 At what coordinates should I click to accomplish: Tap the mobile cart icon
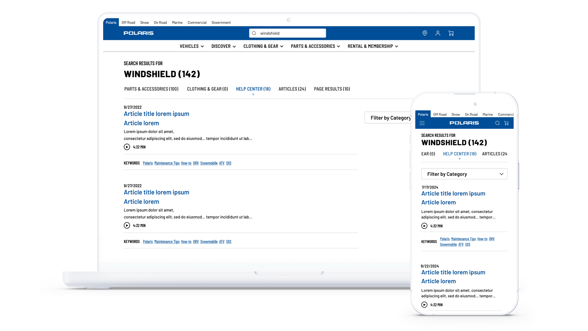[506, 123]
